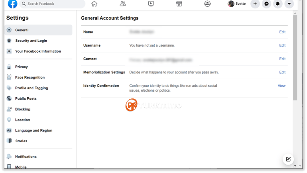
Task: Open the Marketplace icon
Action: [x=179, y=4]
